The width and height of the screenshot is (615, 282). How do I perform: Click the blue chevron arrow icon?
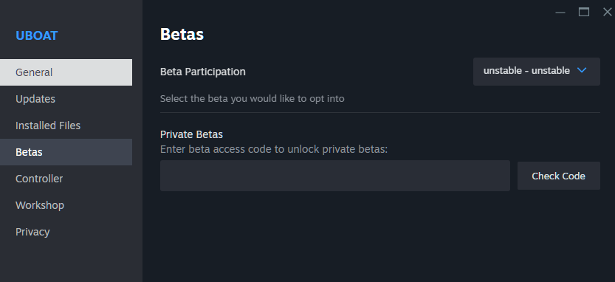coord(582,70)
